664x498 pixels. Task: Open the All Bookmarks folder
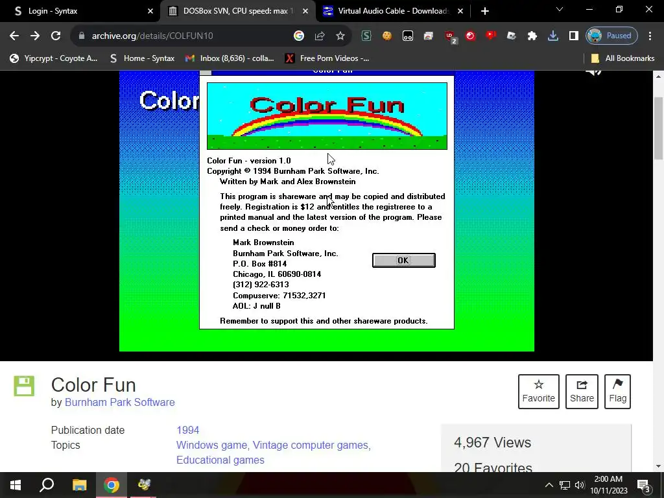pyautogui.click(x=622, y=58)
